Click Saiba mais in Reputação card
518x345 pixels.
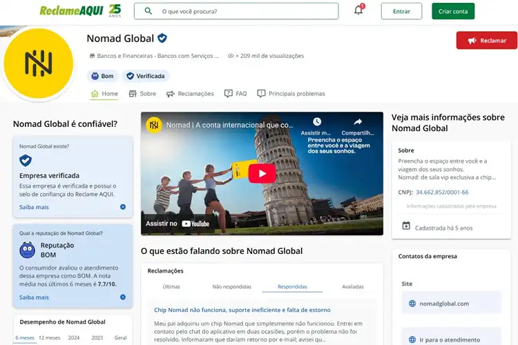(34, 297)
